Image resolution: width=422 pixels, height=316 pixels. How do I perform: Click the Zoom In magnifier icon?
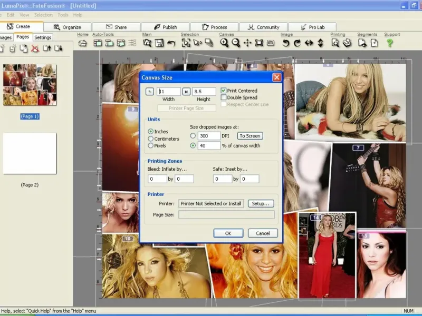coord(224,43)
